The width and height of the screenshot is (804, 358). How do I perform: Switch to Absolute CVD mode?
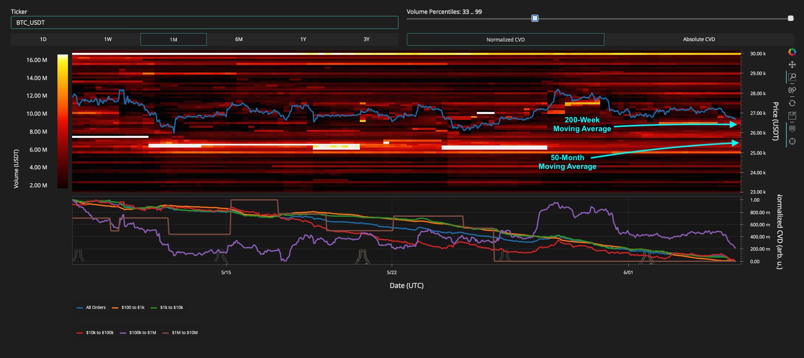coord(699,39)
